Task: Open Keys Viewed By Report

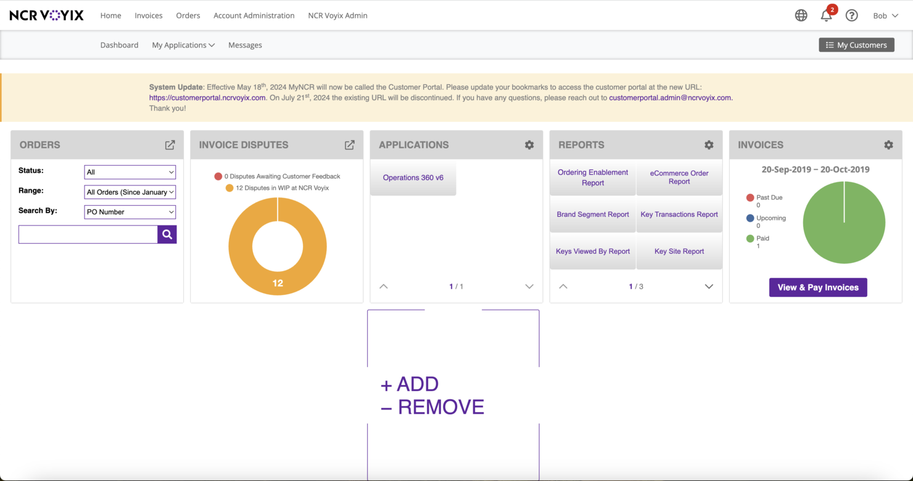Action: point(593,251)
